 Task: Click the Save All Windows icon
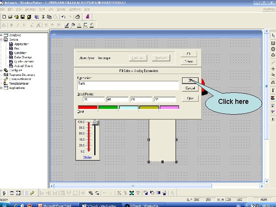coord(29,17)
